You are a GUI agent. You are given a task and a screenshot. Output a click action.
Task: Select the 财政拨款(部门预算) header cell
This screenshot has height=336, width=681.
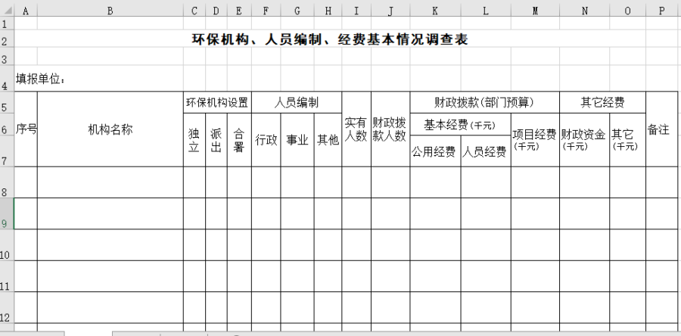tap(484, 102)
